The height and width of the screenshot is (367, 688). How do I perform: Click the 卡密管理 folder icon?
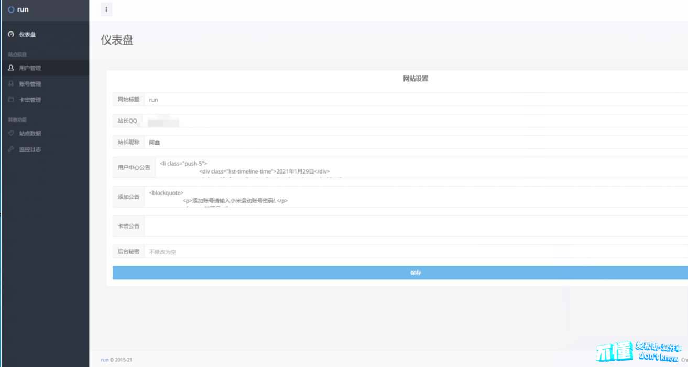coord(11,100)
